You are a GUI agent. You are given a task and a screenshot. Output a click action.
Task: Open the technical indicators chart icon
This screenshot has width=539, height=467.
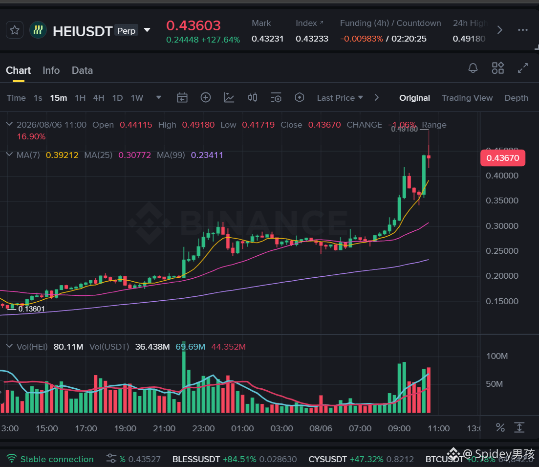229,98
